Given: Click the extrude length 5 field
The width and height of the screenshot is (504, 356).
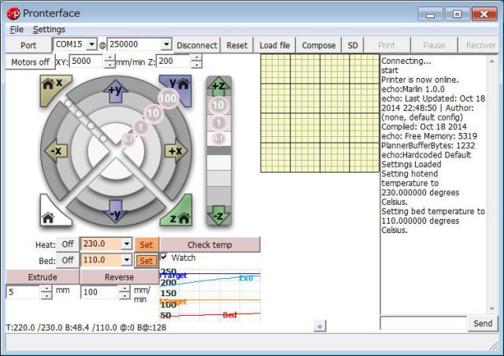Looking at the screenshot, I should coord(24,292).
